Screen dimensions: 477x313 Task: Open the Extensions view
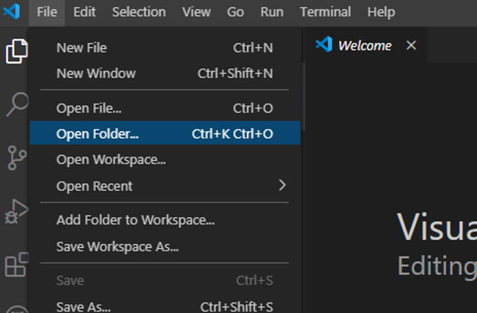coord(16,264)
